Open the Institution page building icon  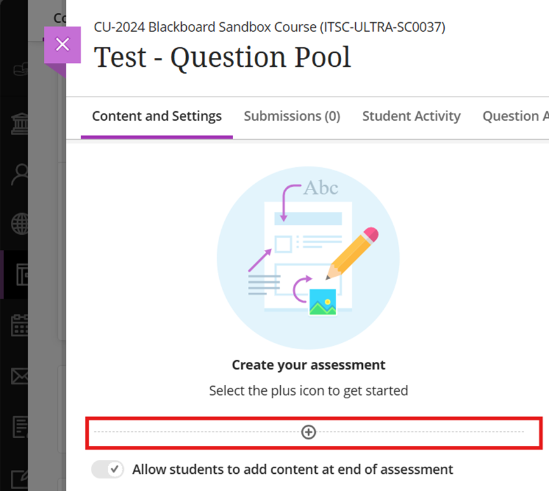(21, 123)
